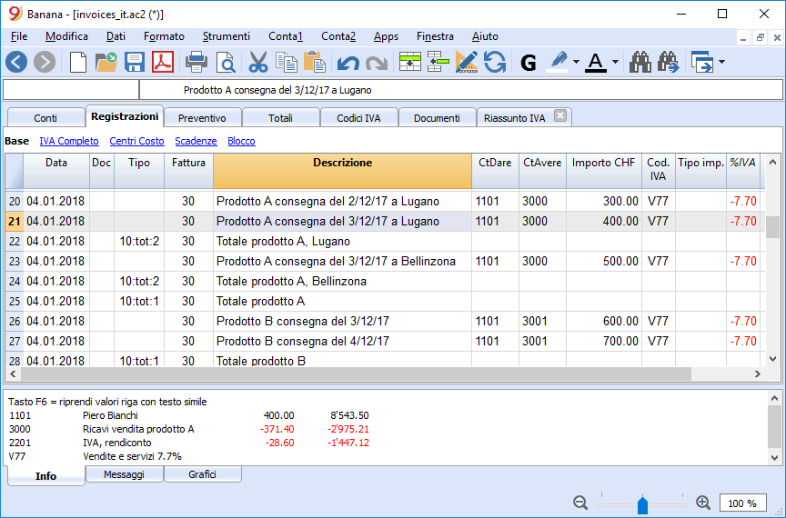786x518 pixels.
Task: Click table horizontal scrollbar right arrow
Action: click(758, 374)
